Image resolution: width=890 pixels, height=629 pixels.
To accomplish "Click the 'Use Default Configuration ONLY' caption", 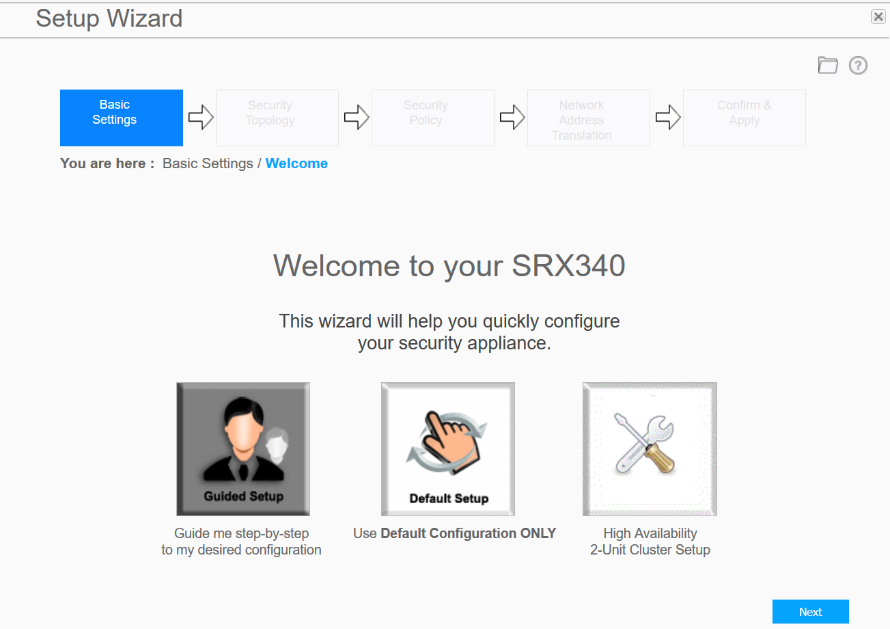I will pyautogui.click(x=455, y=533).
